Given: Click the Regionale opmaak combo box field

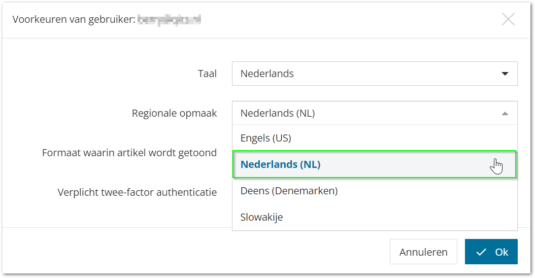Looking at the screenshot, I should (x=375, y=113).
